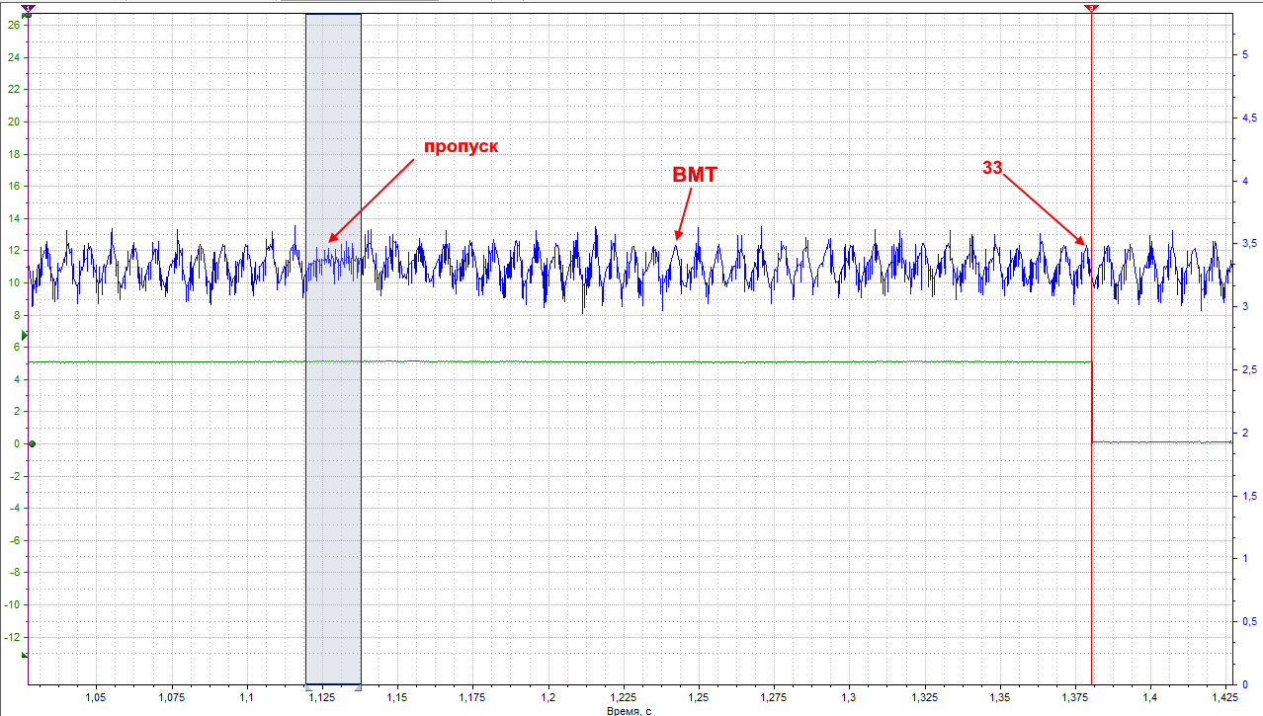Grab right handle of the shaded selection region
Screen dimensions: 1263x716
pos(359,686)
